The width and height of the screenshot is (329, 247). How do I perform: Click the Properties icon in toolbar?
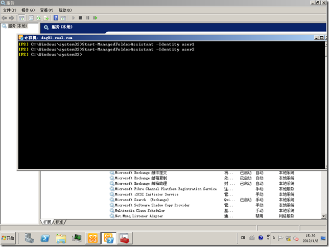tap(30, 18)
